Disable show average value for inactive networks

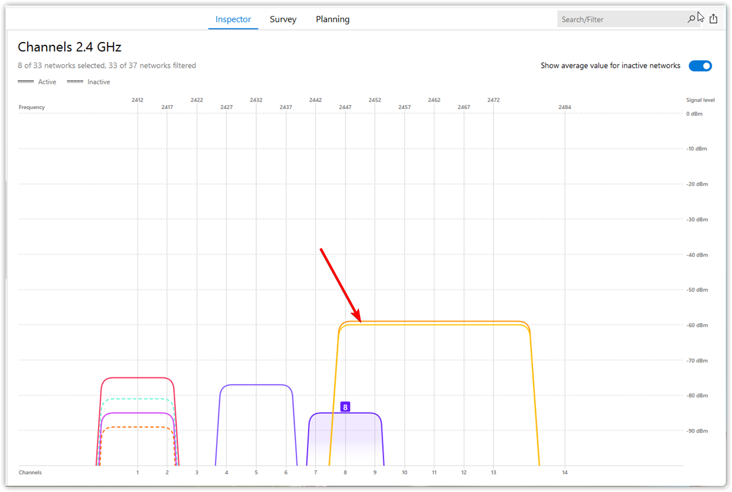click(700, 65)
